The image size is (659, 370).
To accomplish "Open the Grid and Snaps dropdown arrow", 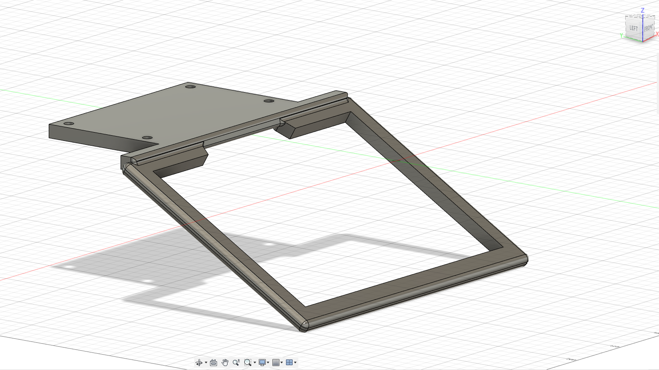I will click(282, 363).
